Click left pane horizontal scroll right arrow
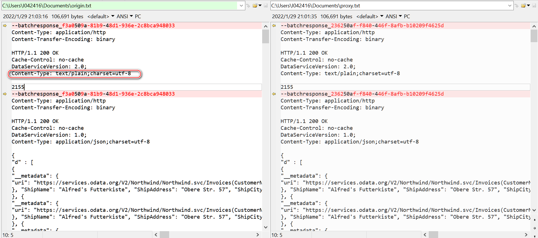This screenshot has height=238, width=538. [x=258, y=235]
